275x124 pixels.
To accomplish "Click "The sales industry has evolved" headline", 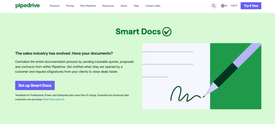I will pyautogui.click(x=64, y=53).
